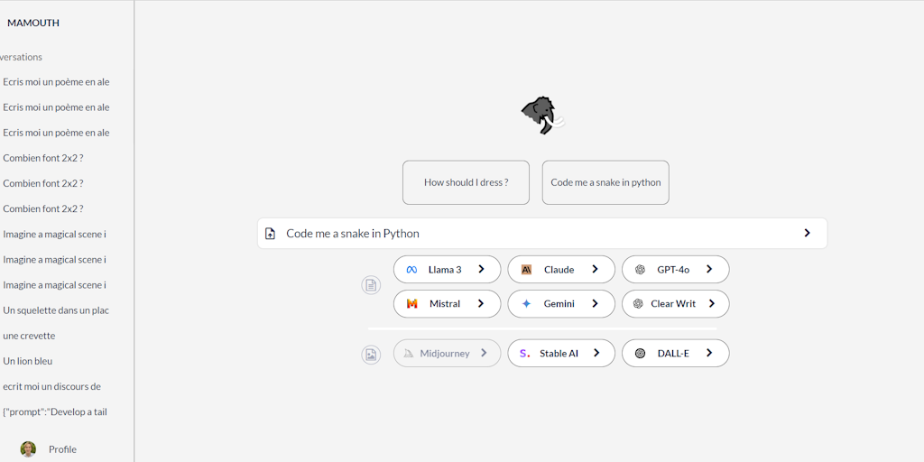Click the image models picture icon

[371, 355]
